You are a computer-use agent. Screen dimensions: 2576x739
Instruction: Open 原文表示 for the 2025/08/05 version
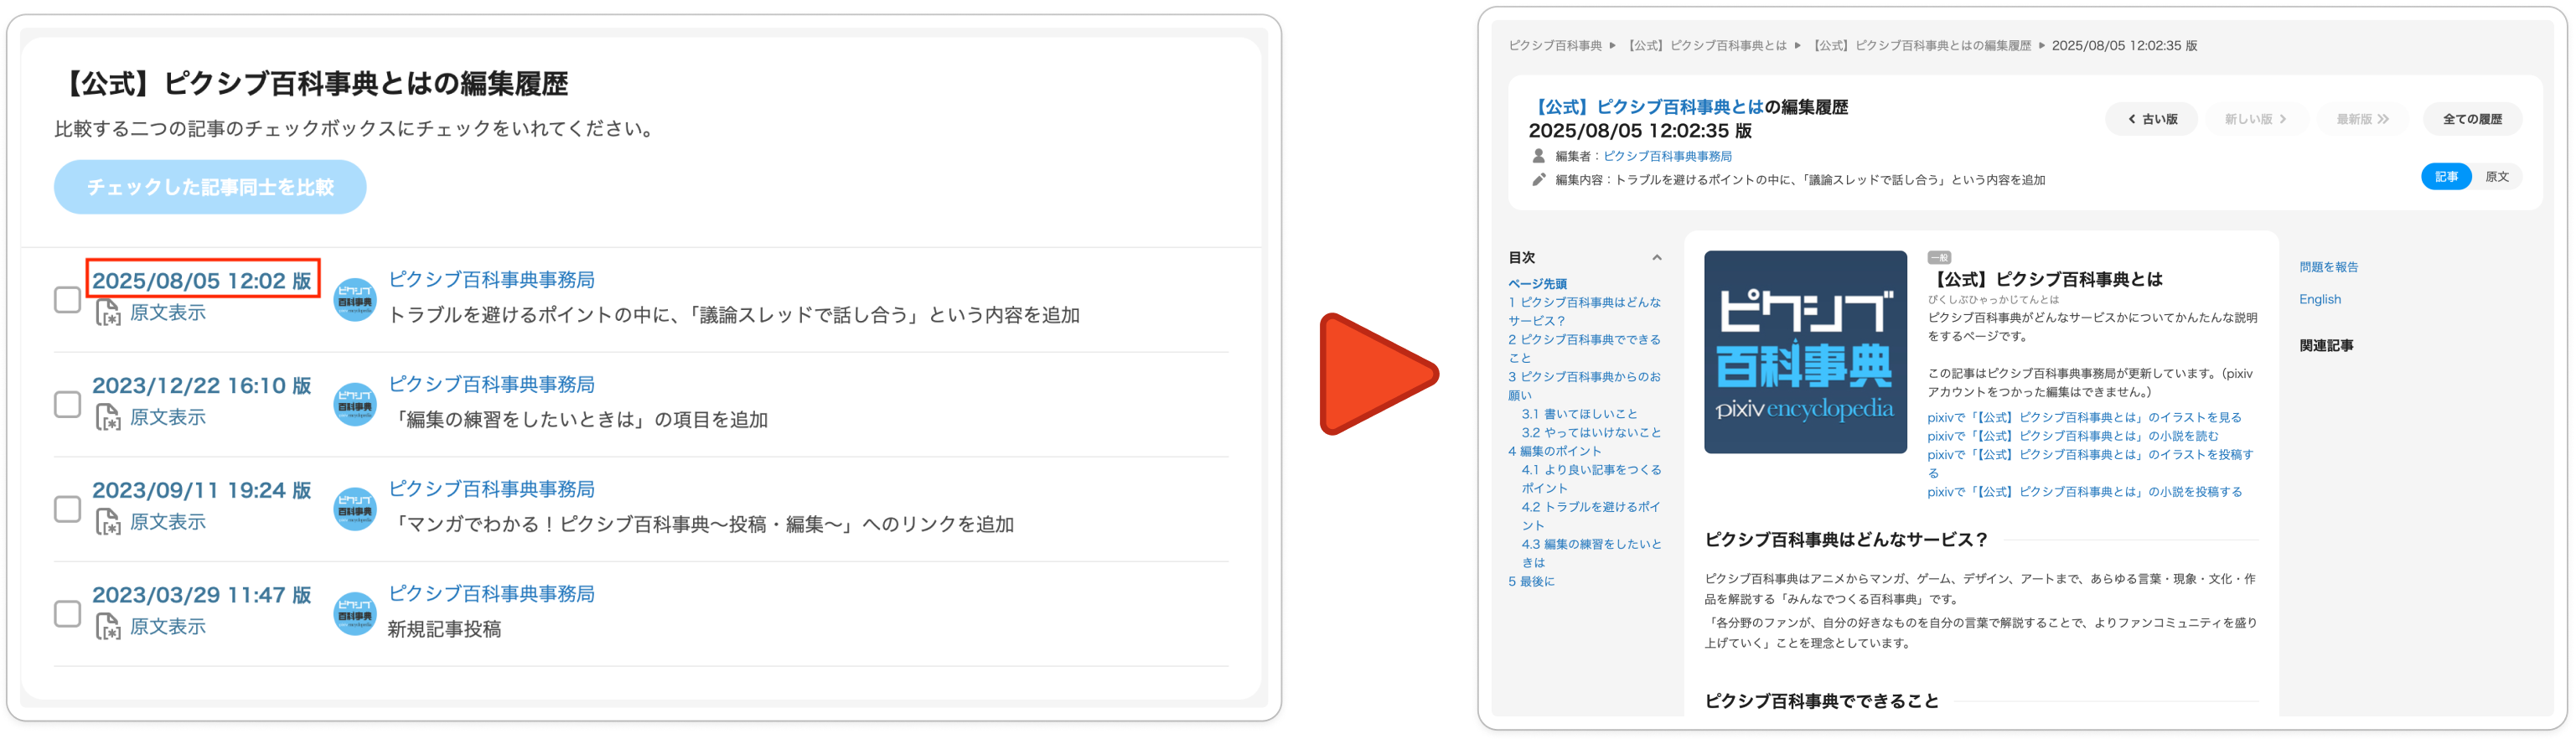168,313
